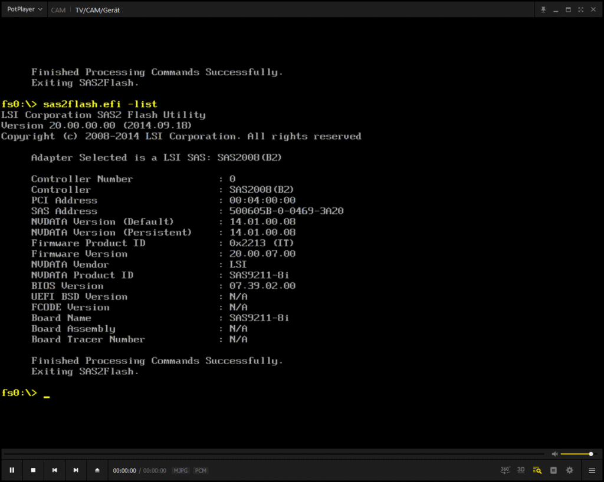
Task: Toggle 360° video mode
Action: click(505, 470)
